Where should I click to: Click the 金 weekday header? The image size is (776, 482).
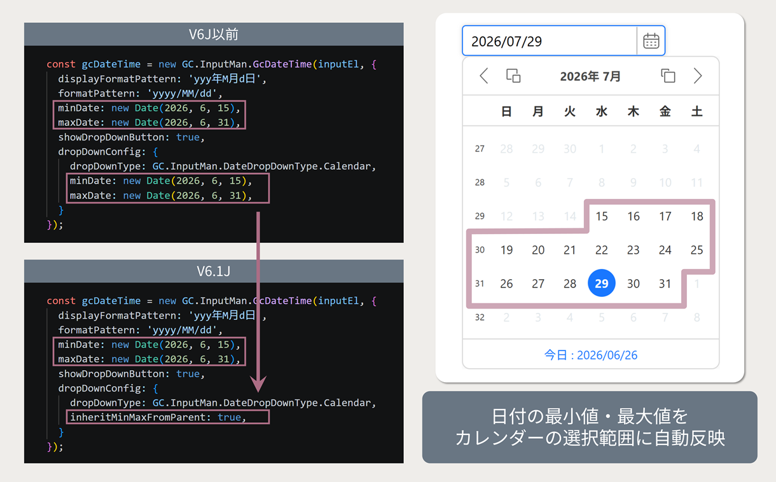[665, 112]
